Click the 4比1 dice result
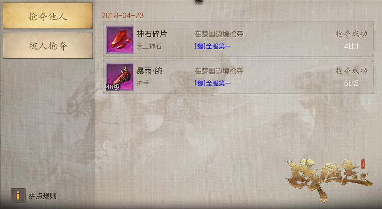Image resolution: width=382 pixels, height=209 pixels. [351, 46]
